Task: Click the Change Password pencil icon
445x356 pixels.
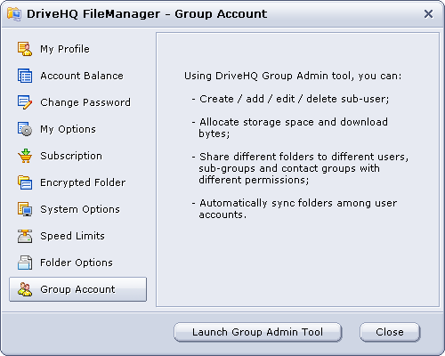Action: tap(25, 102)
